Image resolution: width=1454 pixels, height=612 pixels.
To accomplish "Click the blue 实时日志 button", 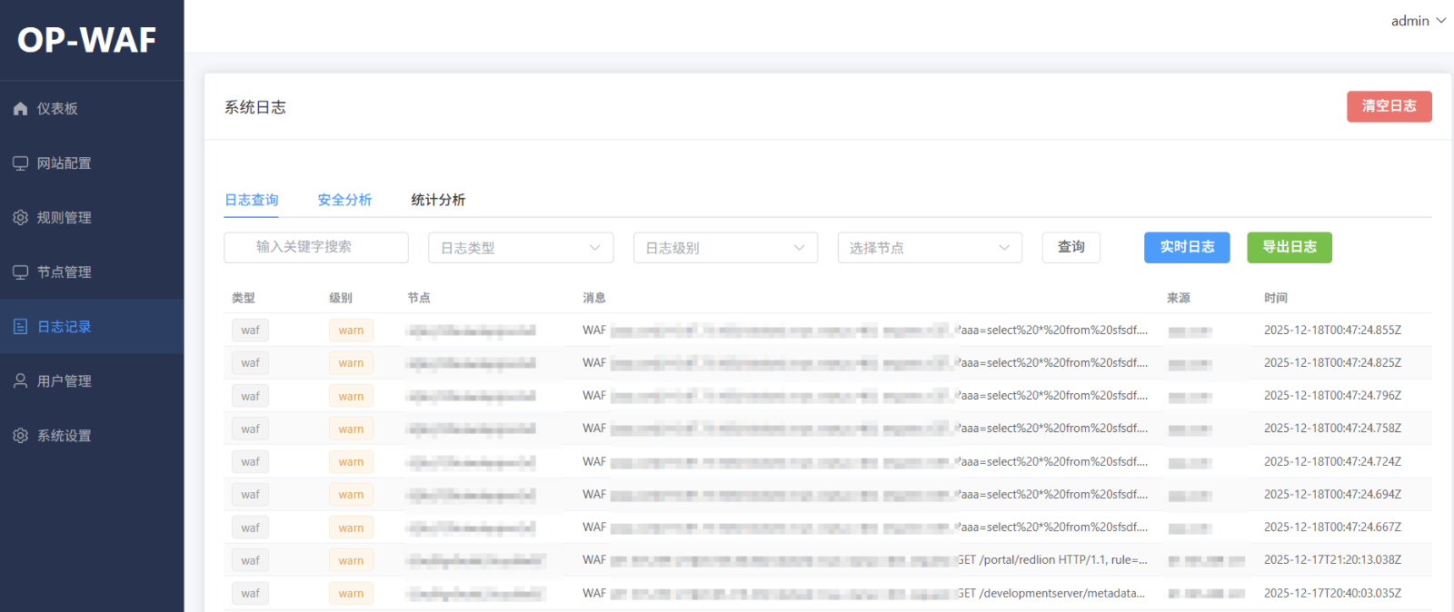I will coord(1186,247).
